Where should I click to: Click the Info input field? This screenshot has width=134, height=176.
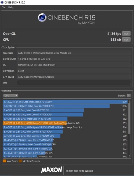(74, 83)
